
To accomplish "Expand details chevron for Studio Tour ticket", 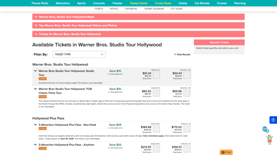I will coord(35,71).
